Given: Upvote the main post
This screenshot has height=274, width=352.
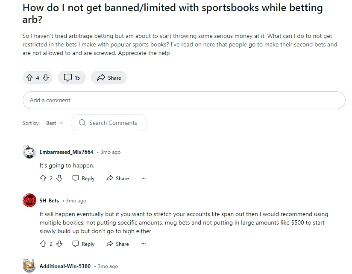Looking at the screenshot, I should [29, 78].
